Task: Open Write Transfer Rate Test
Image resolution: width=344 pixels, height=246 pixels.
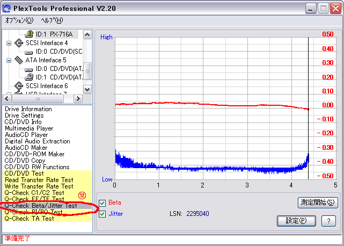Action: tap(39, 186)
